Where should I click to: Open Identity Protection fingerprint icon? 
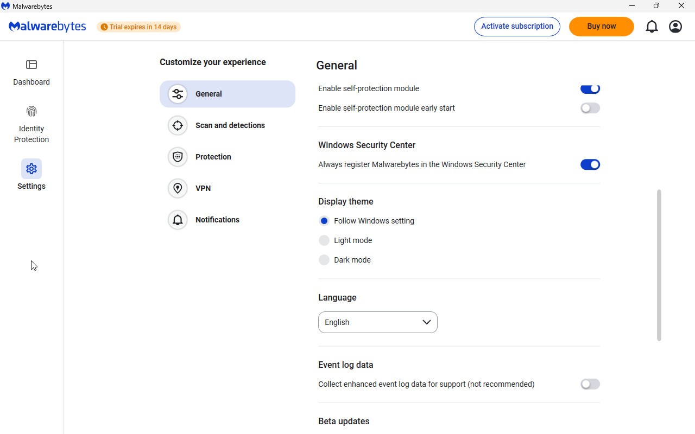point(31,112)
